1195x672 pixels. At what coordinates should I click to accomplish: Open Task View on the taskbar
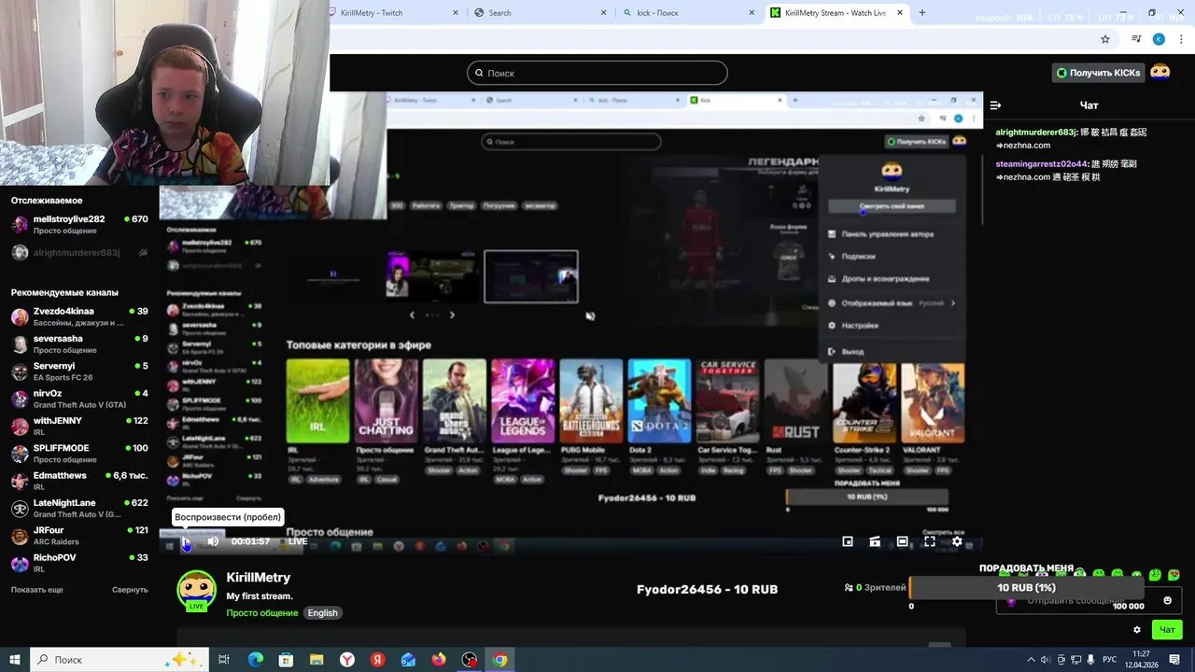[x=224, y=660]
